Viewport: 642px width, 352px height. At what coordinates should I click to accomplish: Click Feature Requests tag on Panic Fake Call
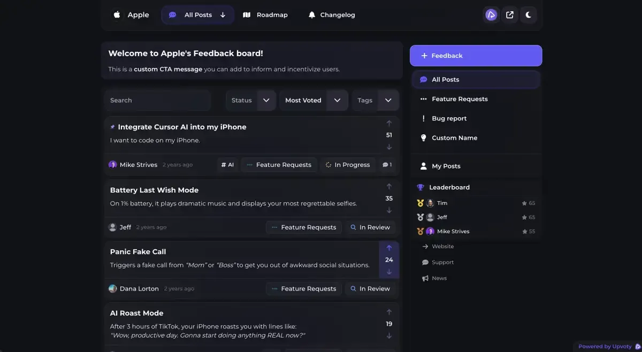[x=304, y=288]
